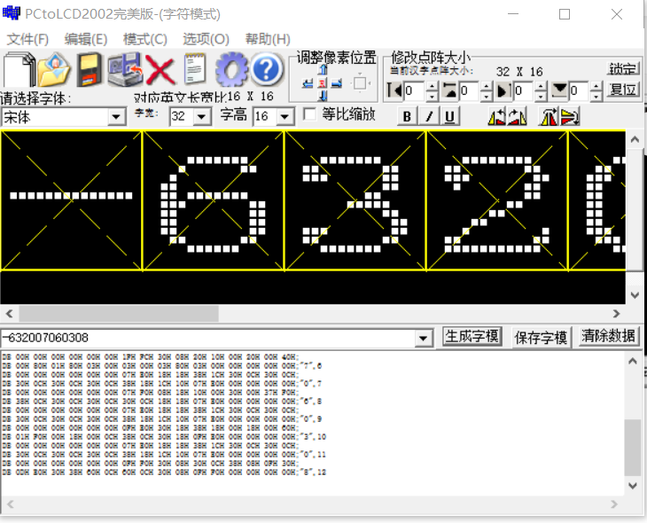
Task: Increase left margin spinner value
Action: 432,86
